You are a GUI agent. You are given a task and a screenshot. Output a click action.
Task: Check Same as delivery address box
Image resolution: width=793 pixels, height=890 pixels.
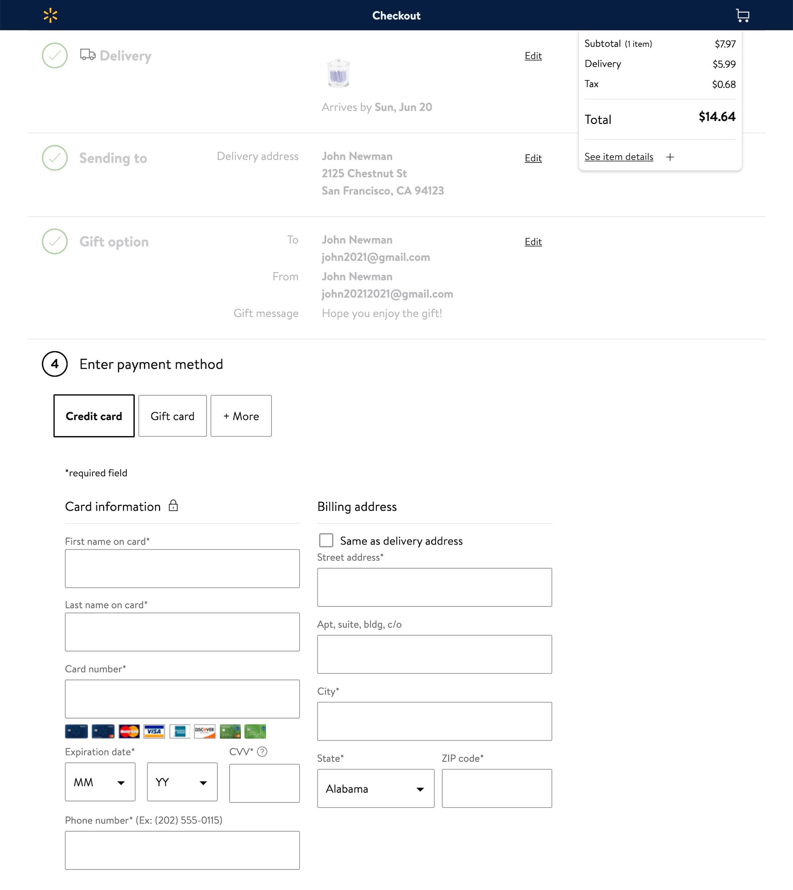point(326,540)
